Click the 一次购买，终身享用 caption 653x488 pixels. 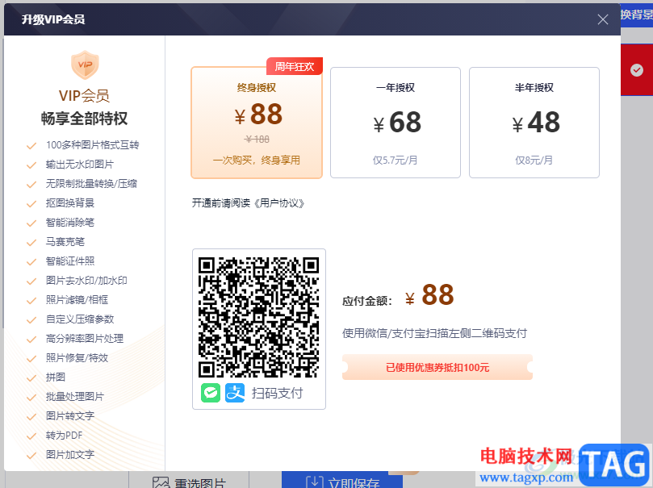[257, 161]
